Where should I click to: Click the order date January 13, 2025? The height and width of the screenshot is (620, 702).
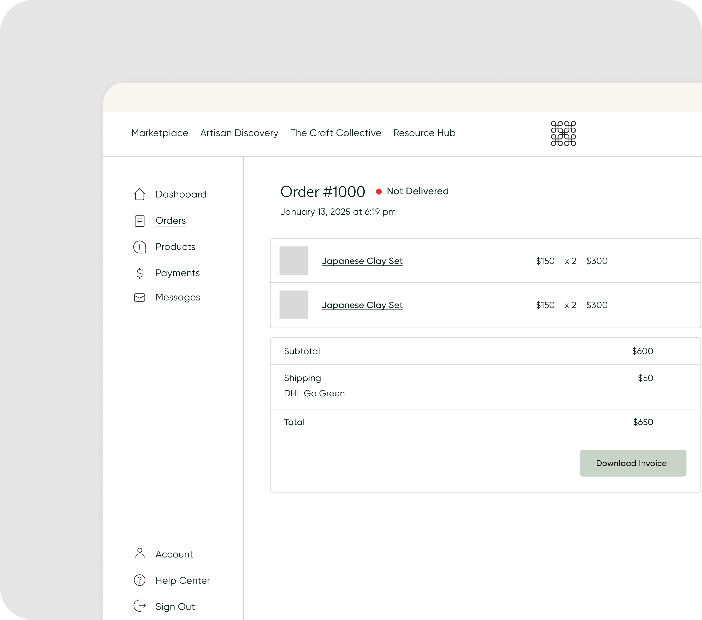point(338,212)
